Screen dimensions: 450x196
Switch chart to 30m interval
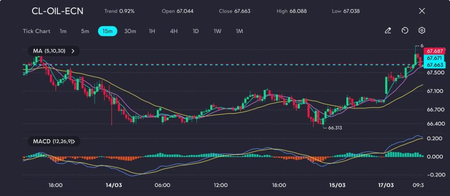click(x=130, y=31)
